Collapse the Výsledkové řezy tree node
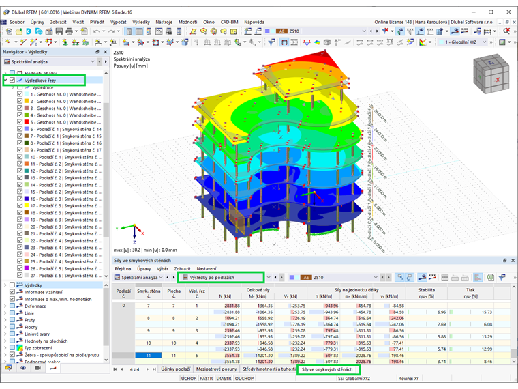Screen dimensions: 518x389 coord(5,80)
